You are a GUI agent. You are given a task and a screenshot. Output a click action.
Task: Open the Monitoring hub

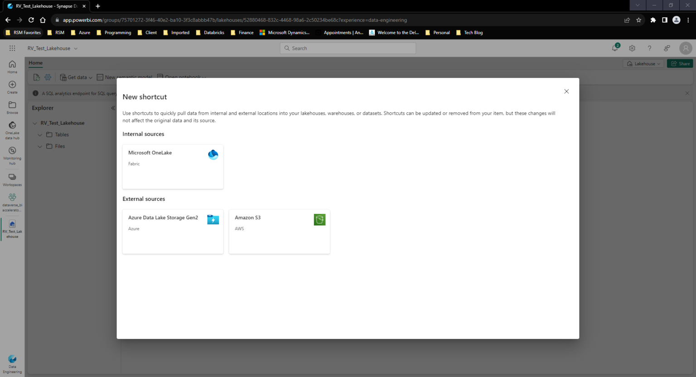(12, 156)
